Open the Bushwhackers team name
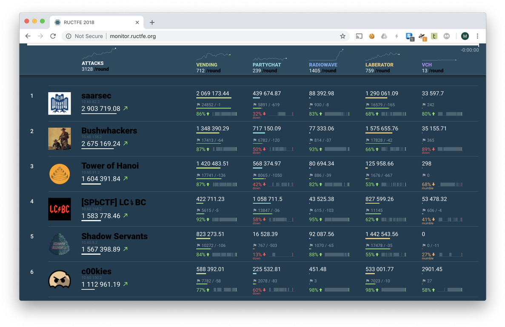This screenshot has width=505, height=327. (x=109, y=130)
